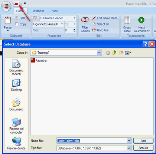The width and height of the screenshot is (156, 154).
Task: Click the Nome file text field
Action: pos(92,141)
